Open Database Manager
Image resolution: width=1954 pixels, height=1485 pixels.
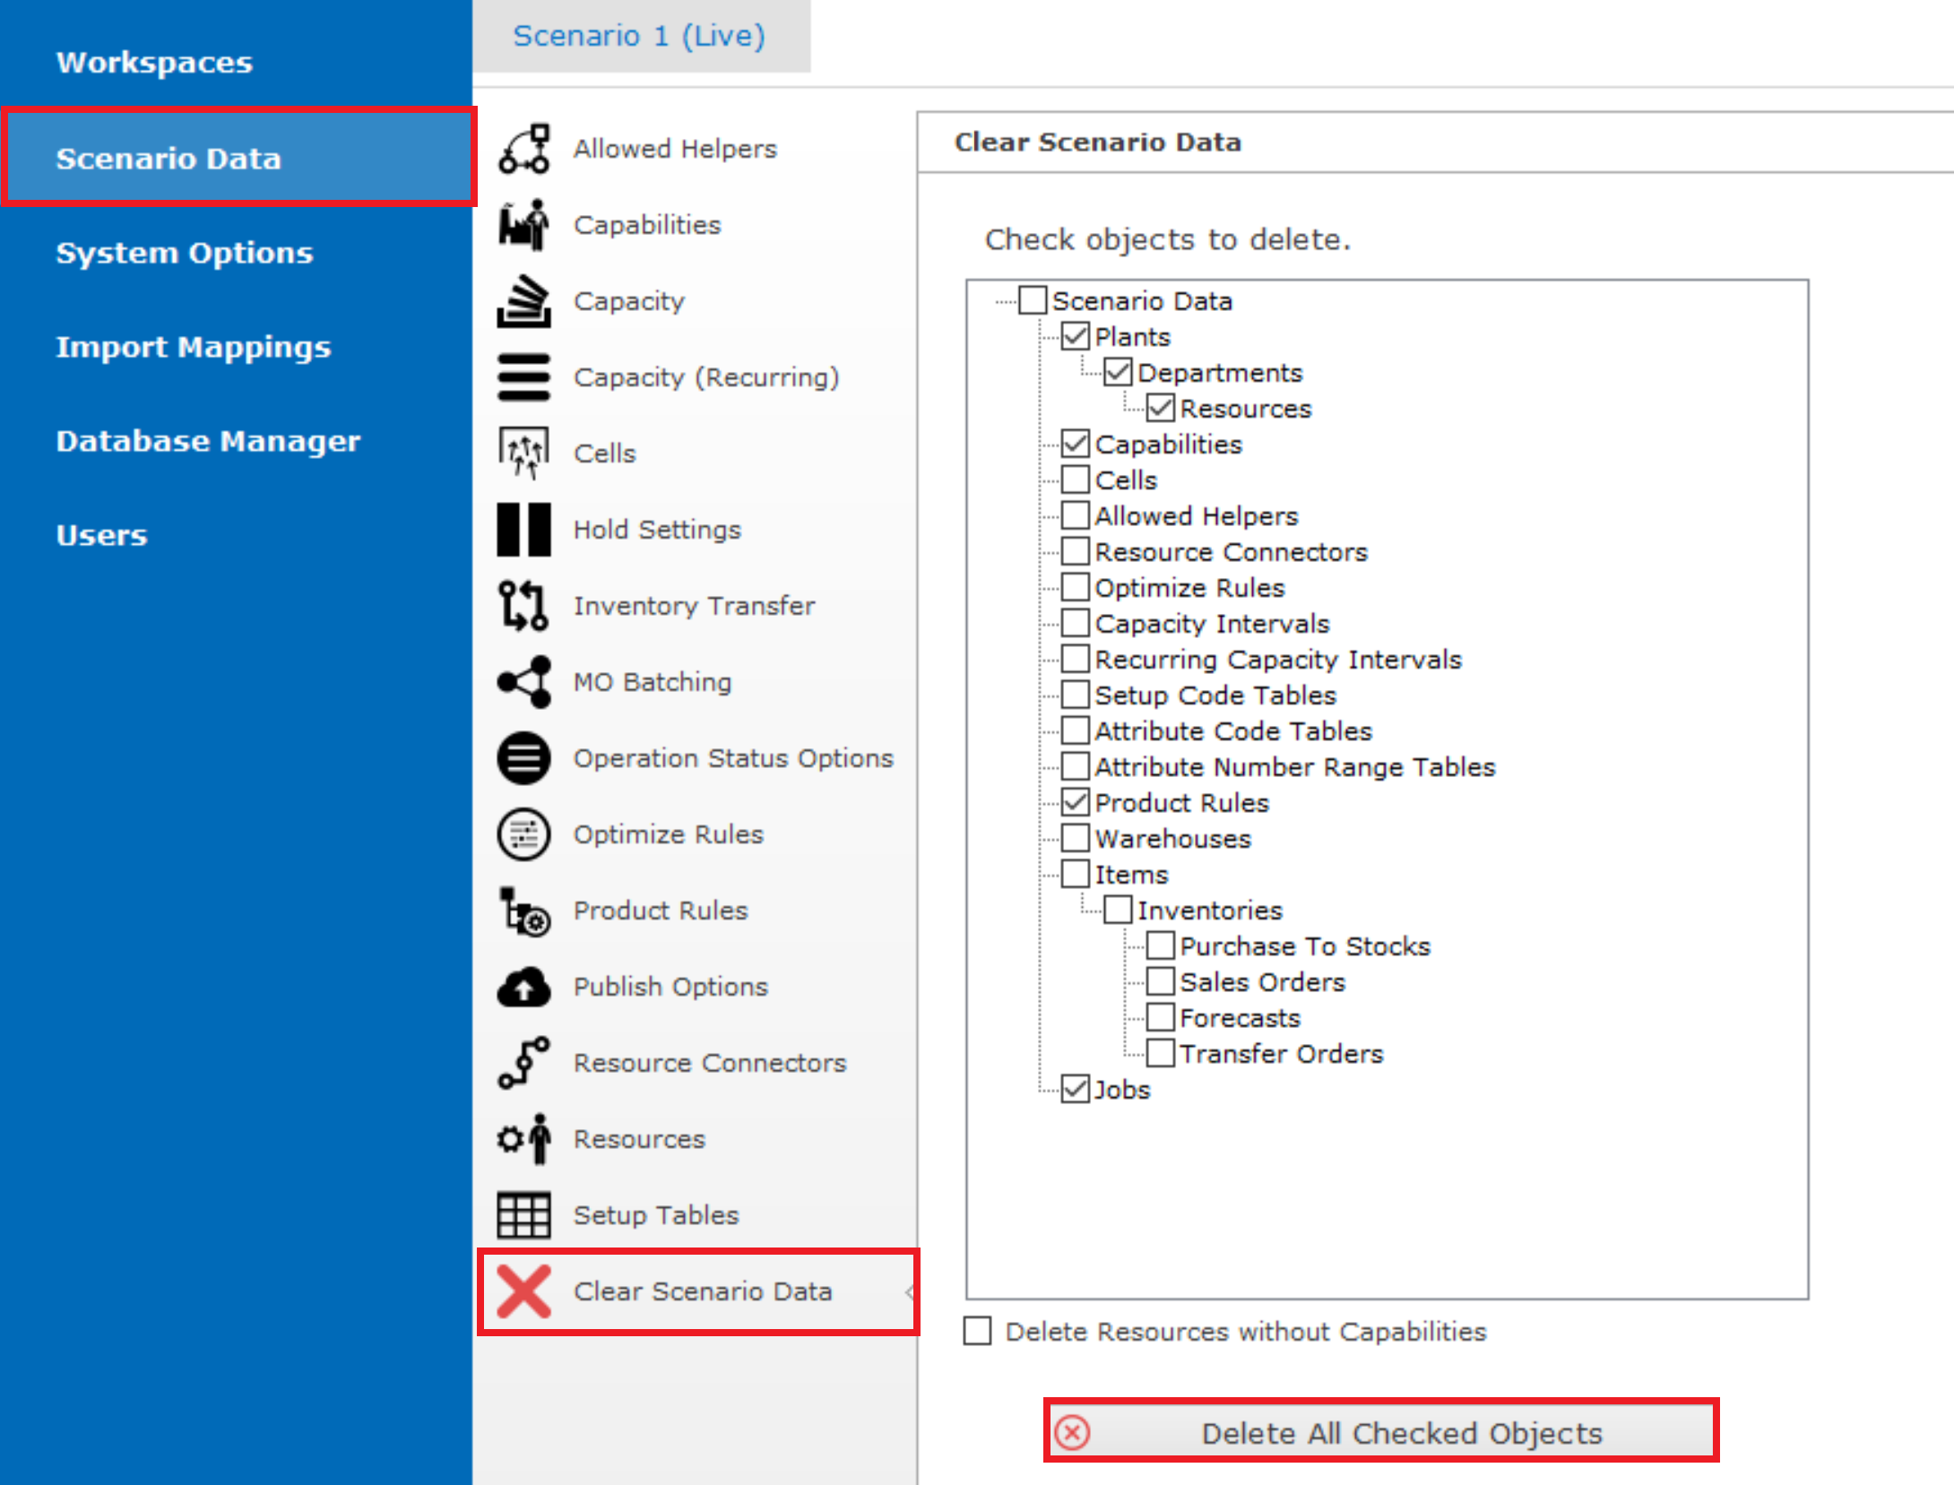(208, 441)
